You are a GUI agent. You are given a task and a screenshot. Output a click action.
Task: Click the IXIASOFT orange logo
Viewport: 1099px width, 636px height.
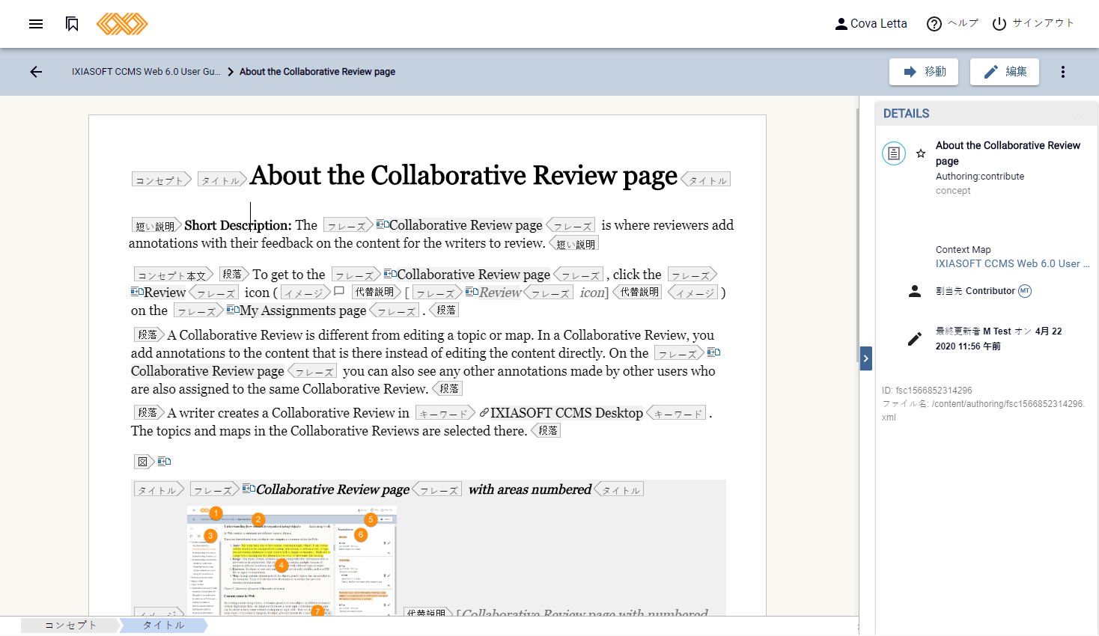coord(122,24)
